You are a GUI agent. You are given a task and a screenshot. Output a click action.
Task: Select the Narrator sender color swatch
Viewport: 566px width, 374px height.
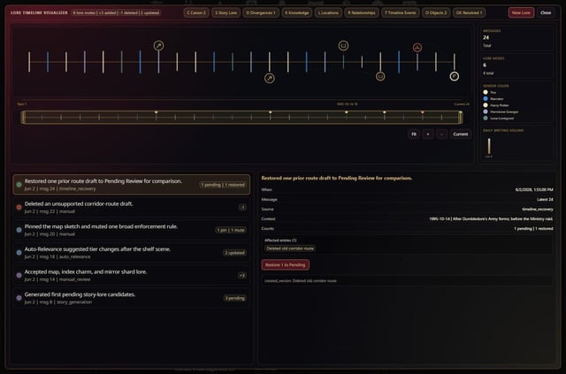(486, 98)
